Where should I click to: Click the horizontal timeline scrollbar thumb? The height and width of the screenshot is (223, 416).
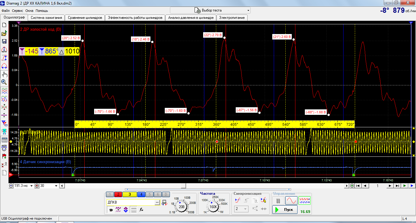coord(184,186)
